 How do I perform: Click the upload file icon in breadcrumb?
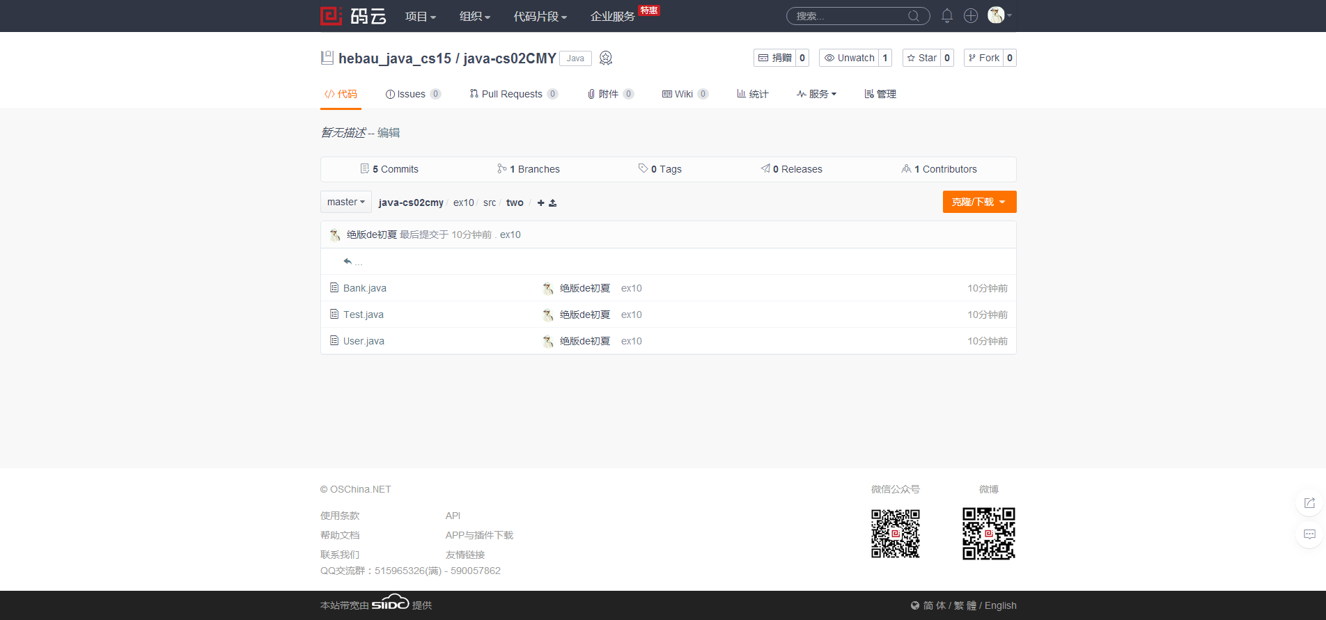click(553, 203)
